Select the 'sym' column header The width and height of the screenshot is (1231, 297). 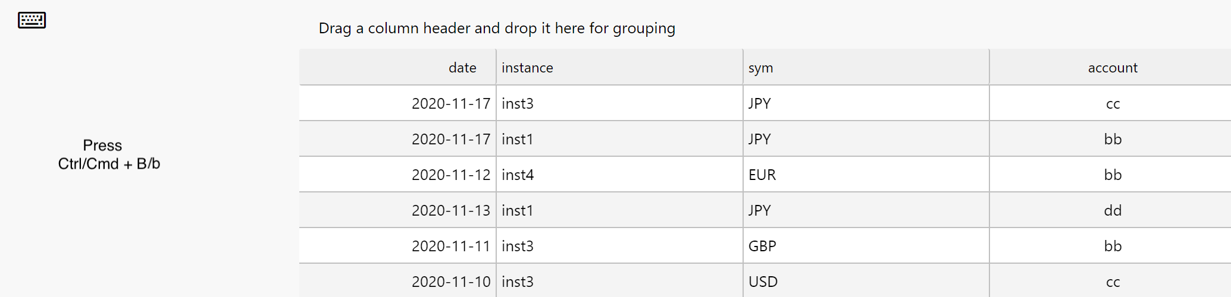[760, 68]
